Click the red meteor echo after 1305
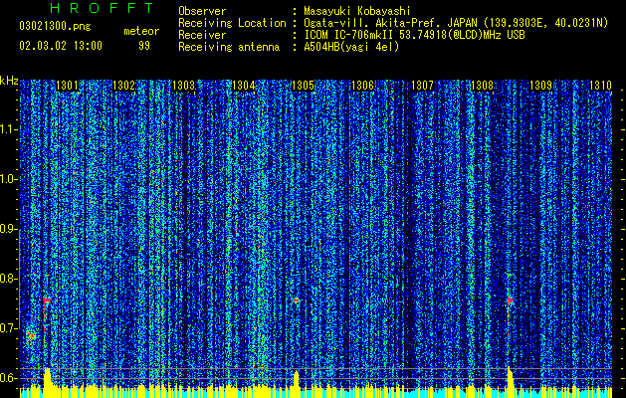Screen dimensions: 626x398 (297, 299)
